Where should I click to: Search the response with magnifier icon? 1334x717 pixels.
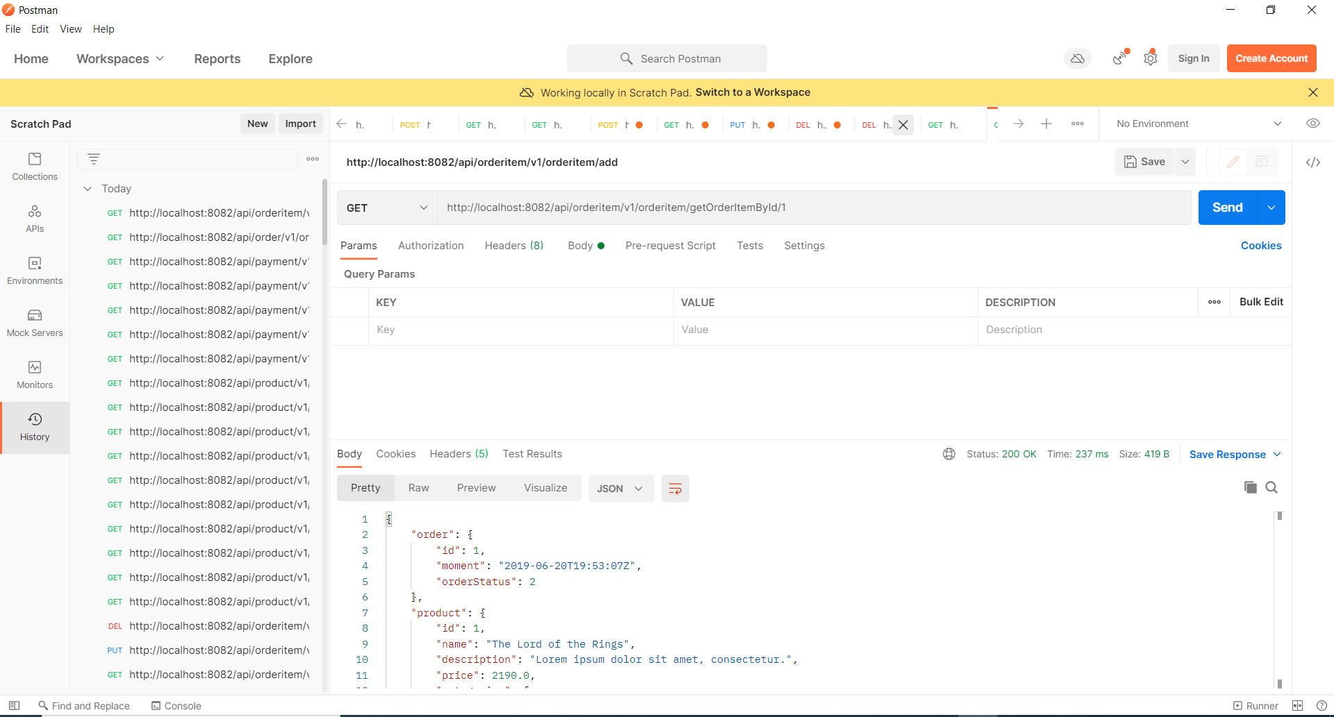pyautogui.click(x=1271, y=487)
